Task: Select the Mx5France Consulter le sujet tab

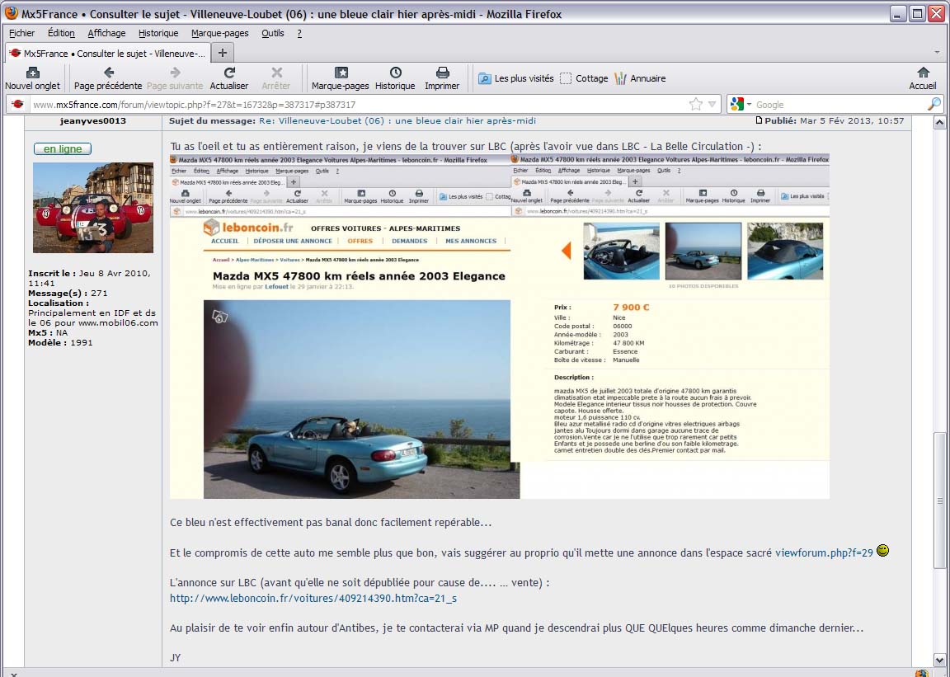Action: click(108, 54)
